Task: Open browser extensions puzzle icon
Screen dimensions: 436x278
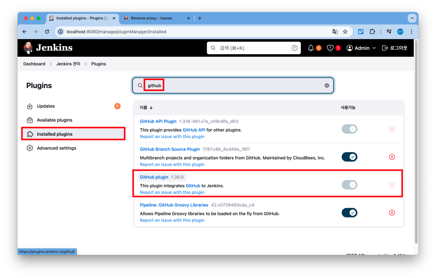Action: (x=372, y=32)
